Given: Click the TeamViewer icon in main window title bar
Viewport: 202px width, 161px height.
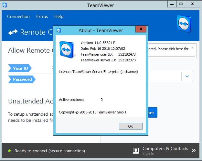Looking at the screenshot, I should click(x=5, y=5).
